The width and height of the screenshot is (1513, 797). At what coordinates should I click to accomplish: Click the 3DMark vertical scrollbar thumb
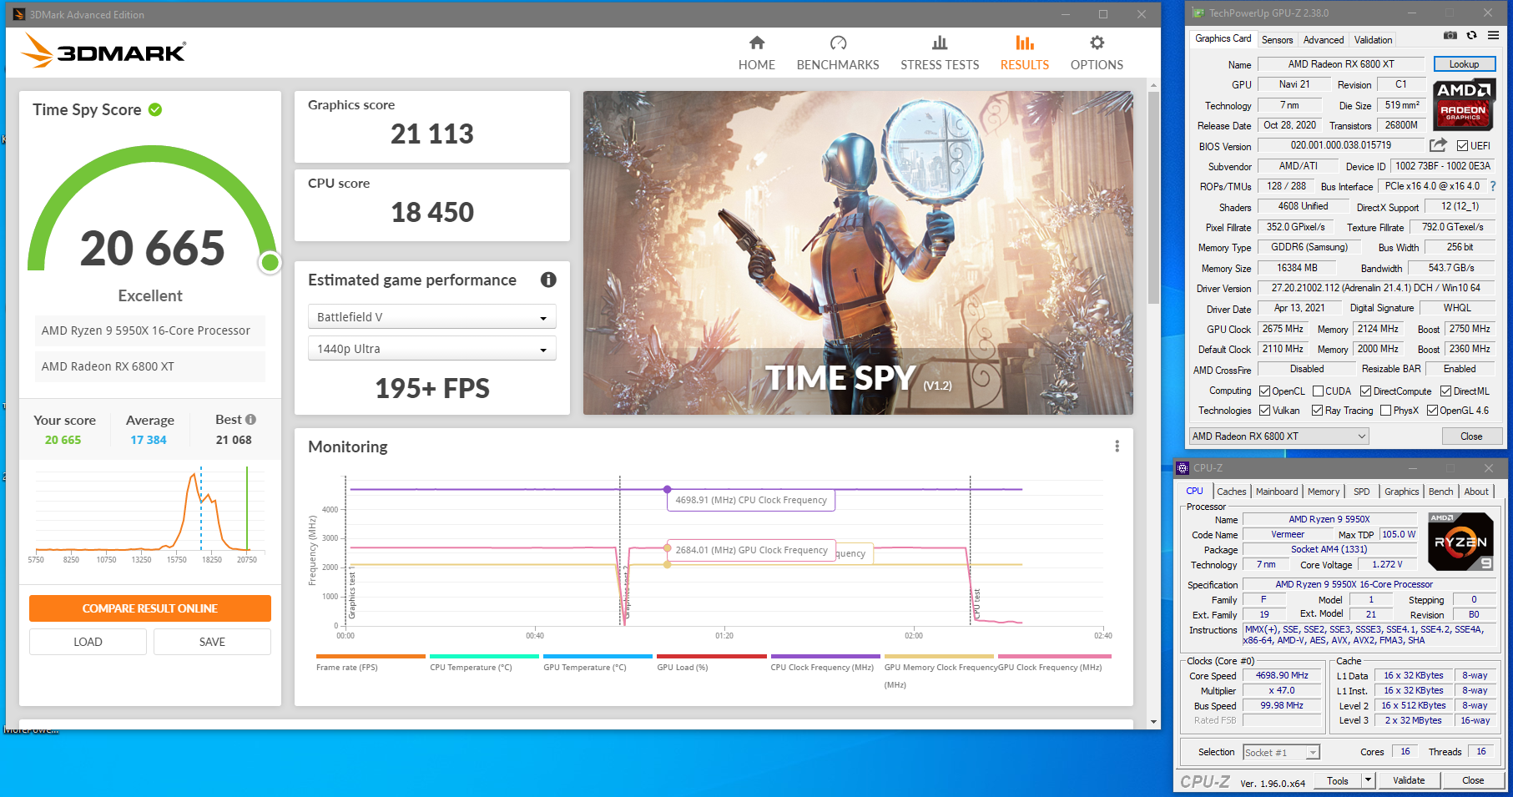tap(1153, 198)
